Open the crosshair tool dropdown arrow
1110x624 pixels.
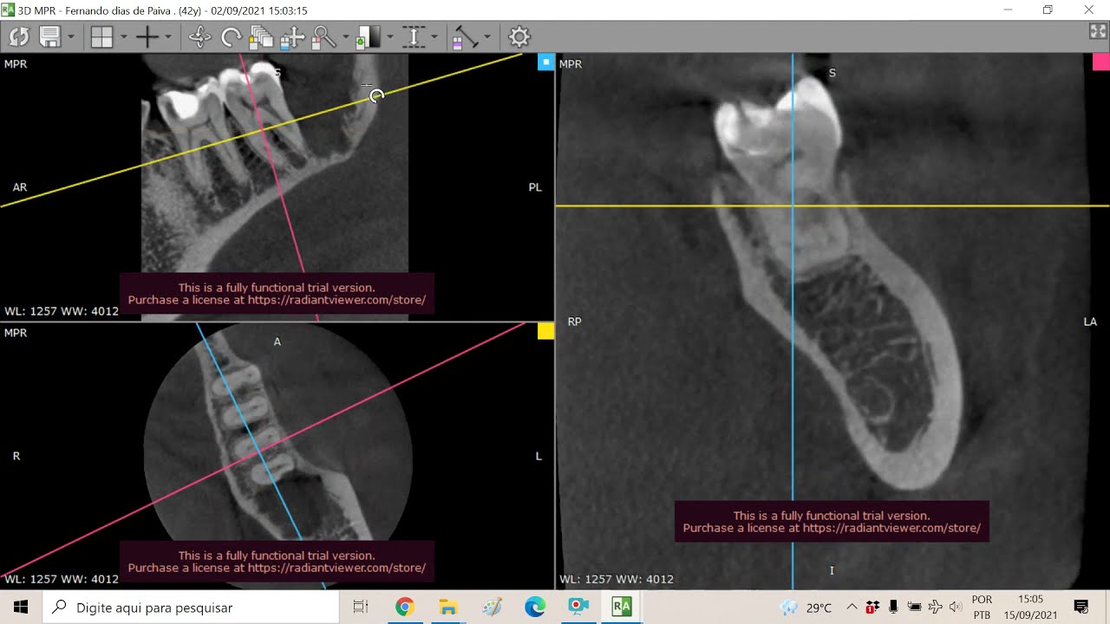168,37
